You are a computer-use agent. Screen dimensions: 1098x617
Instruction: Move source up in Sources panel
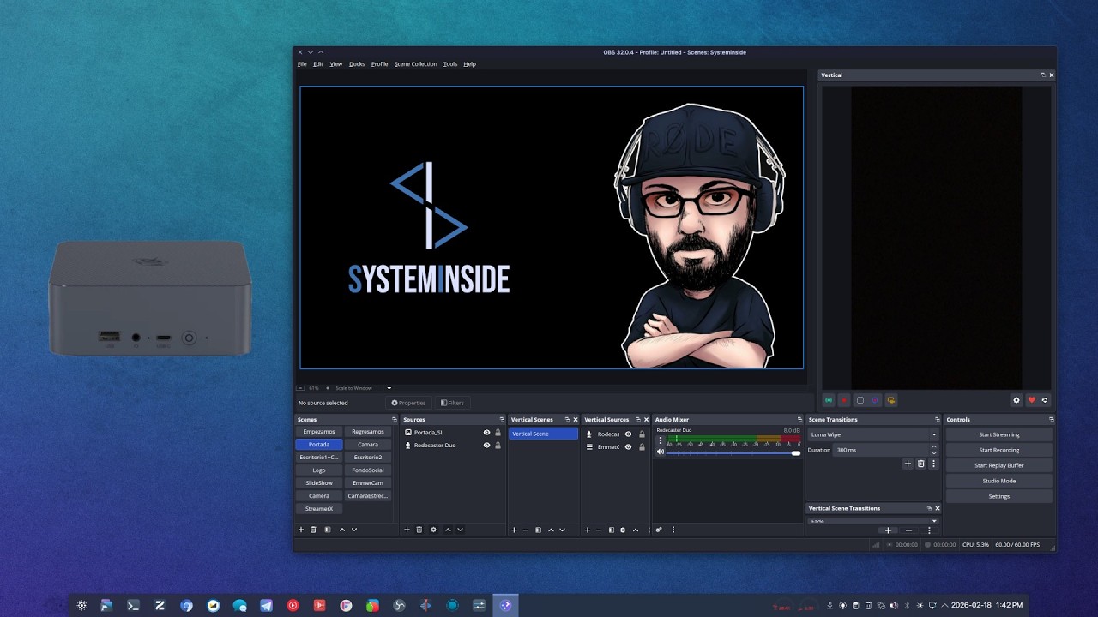click(x=448, y=530)
